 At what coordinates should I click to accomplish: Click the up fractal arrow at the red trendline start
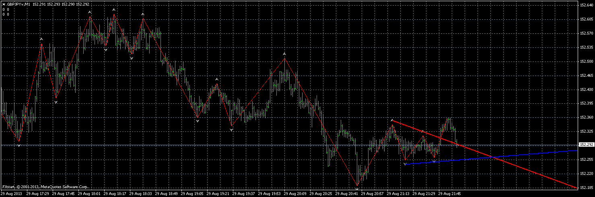pos(392,120)
